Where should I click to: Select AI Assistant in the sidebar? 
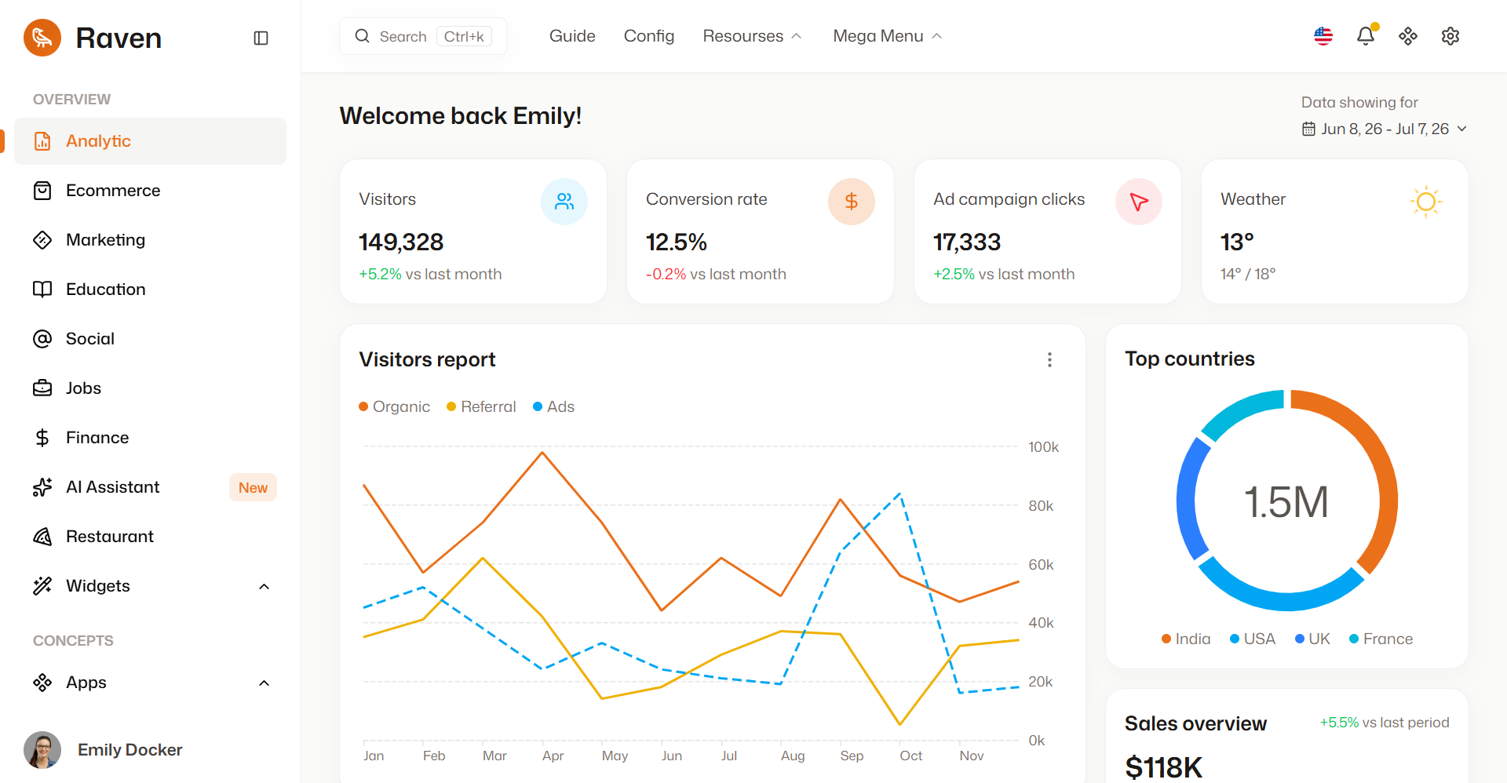point(151,487)
